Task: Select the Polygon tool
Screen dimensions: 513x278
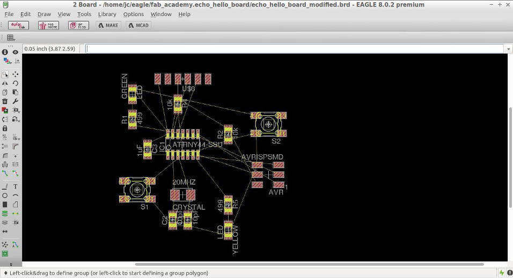Action: click(x=16, y=205)
